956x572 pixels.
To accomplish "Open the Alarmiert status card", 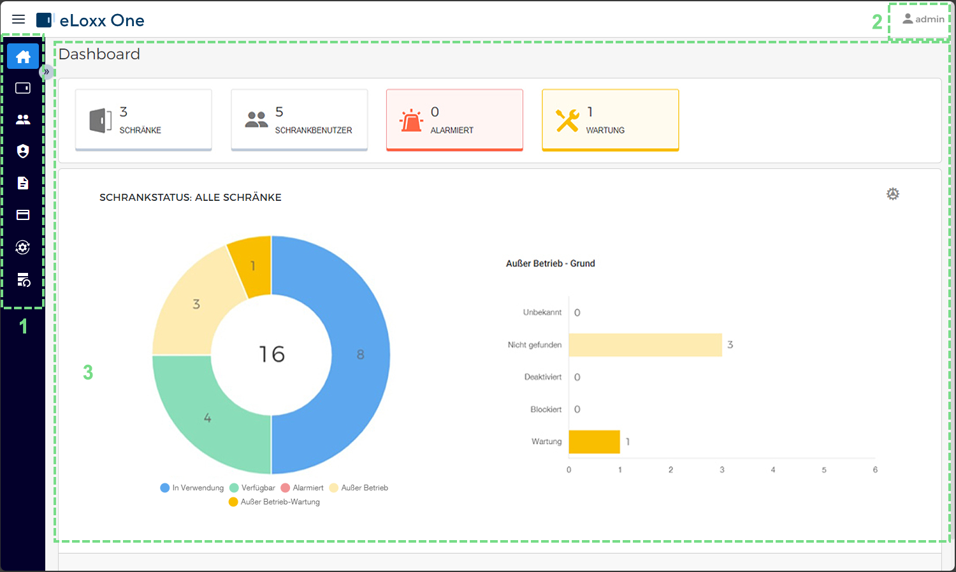I will pos(455,120).
